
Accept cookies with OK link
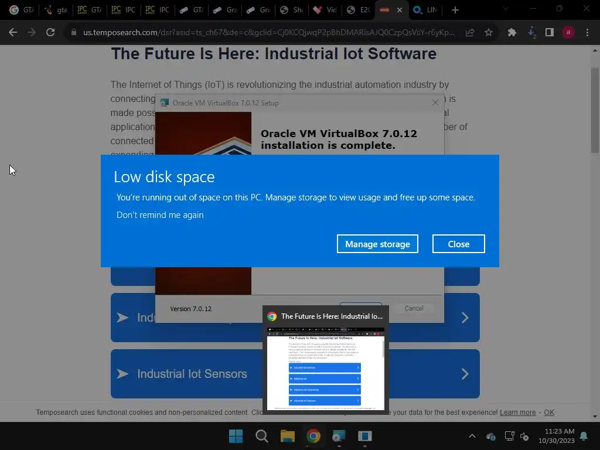tap(549, 412)
